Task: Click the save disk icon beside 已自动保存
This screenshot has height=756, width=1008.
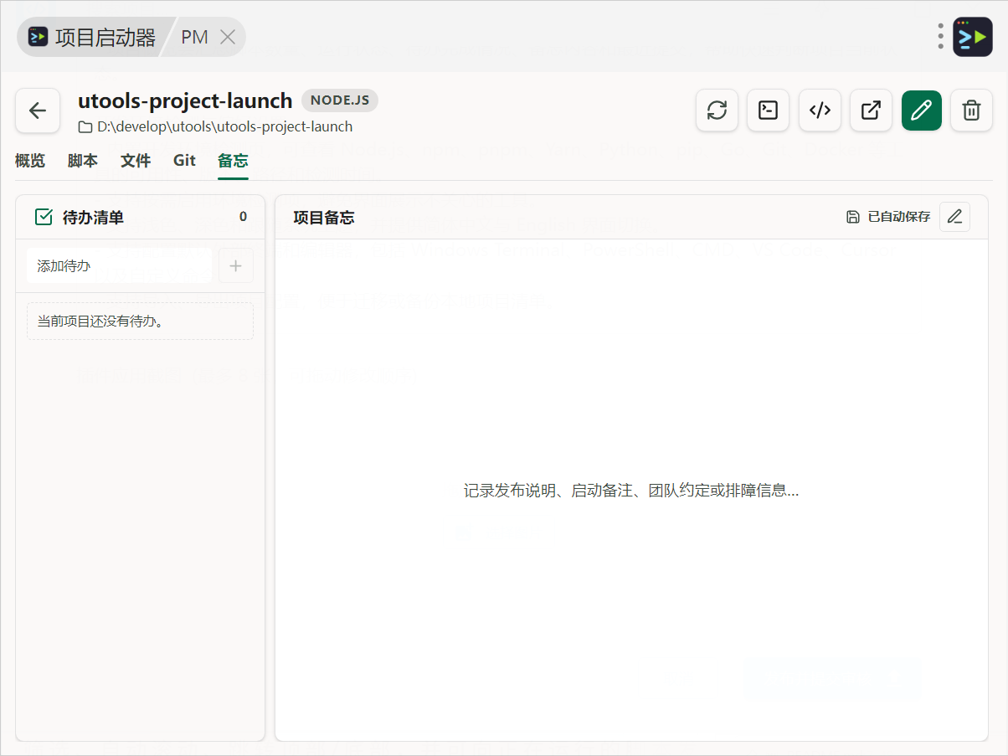Action: coord(853,217)
